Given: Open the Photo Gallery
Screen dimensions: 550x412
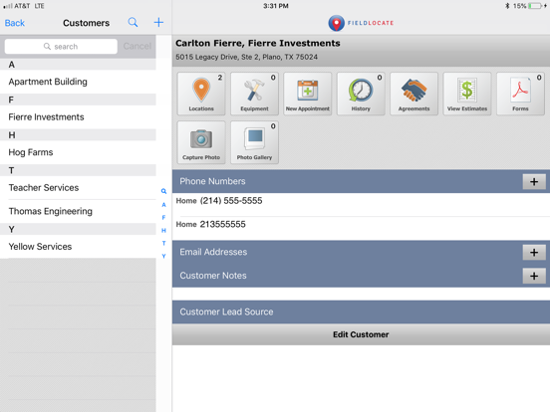Looking at the screenshot, I should (254, 142).
